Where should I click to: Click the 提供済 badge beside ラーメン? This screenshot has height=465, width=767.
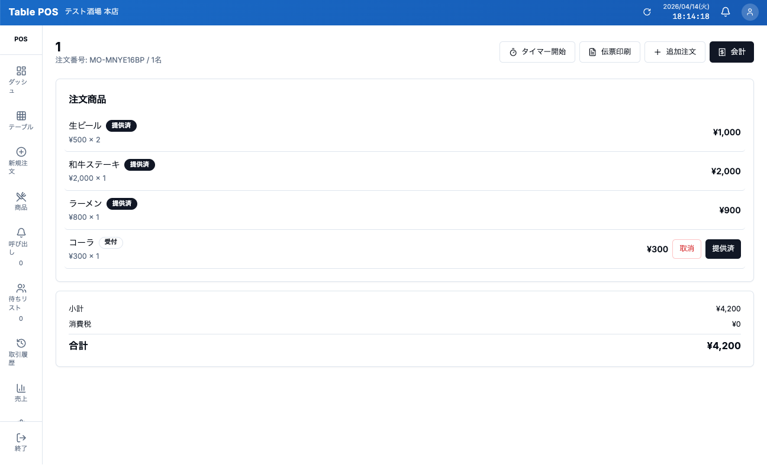122,204
